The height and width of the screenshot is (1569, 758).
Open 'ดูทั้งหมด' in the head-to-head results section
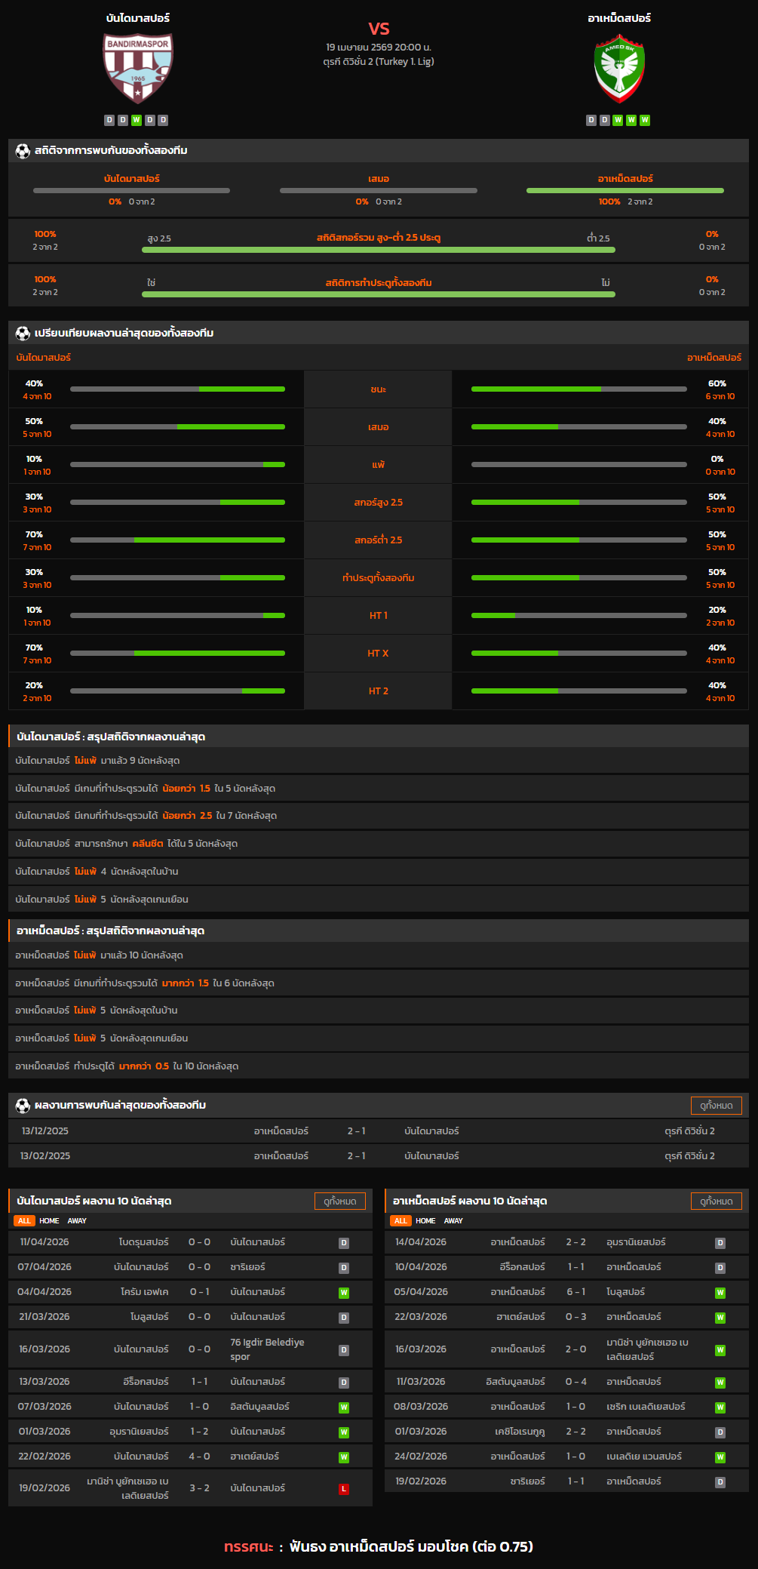click(716, 1105)
